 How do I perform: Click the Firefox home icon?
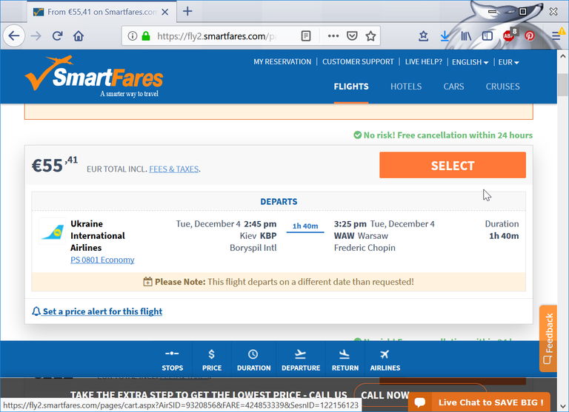pos(79,36)
